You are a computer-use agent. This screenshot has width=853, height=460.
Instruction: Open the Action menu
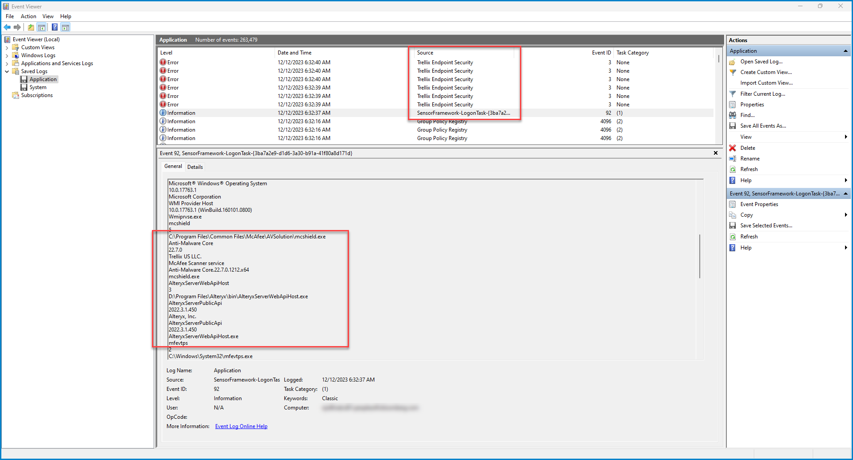tap(28, 16)
